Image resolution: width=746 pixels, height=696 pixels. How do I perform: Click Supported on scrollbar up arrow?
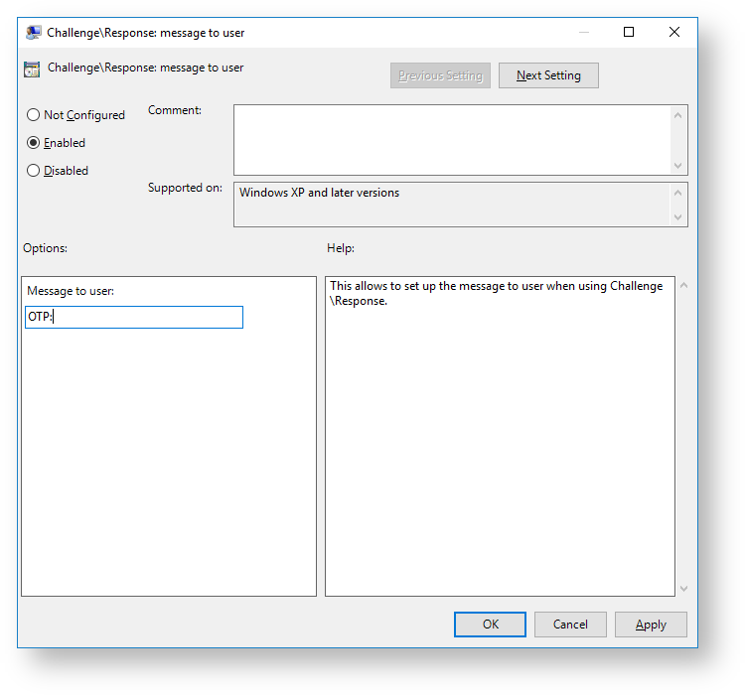(679, 192)
